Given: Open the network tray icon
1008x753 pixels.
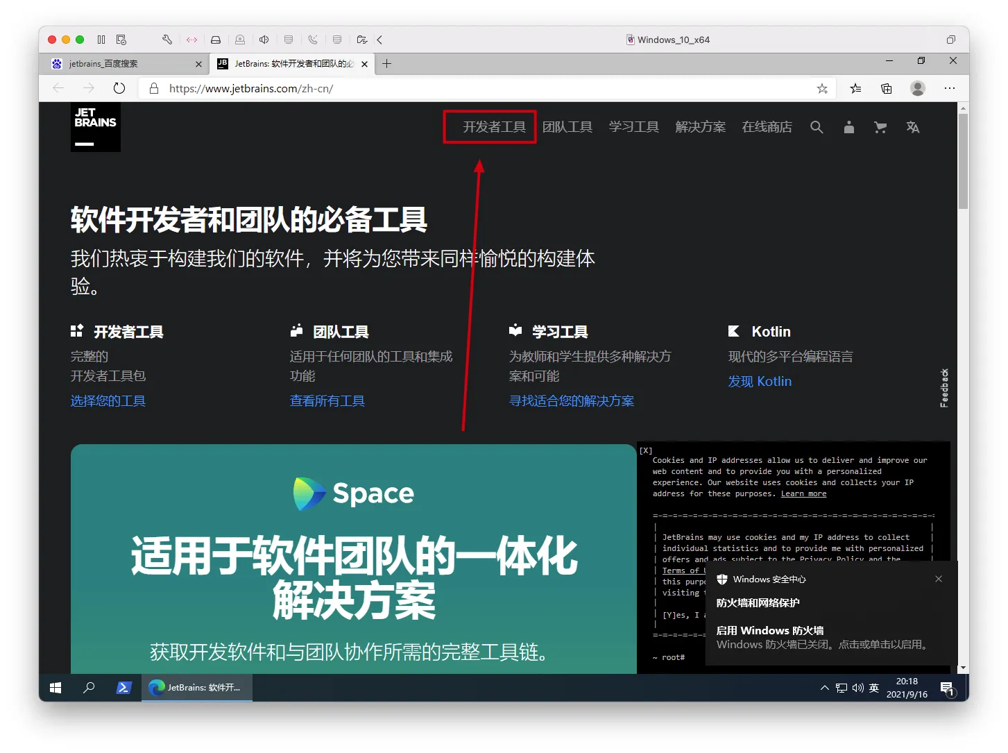Looking at the screenshot, I should pos(842,688).
